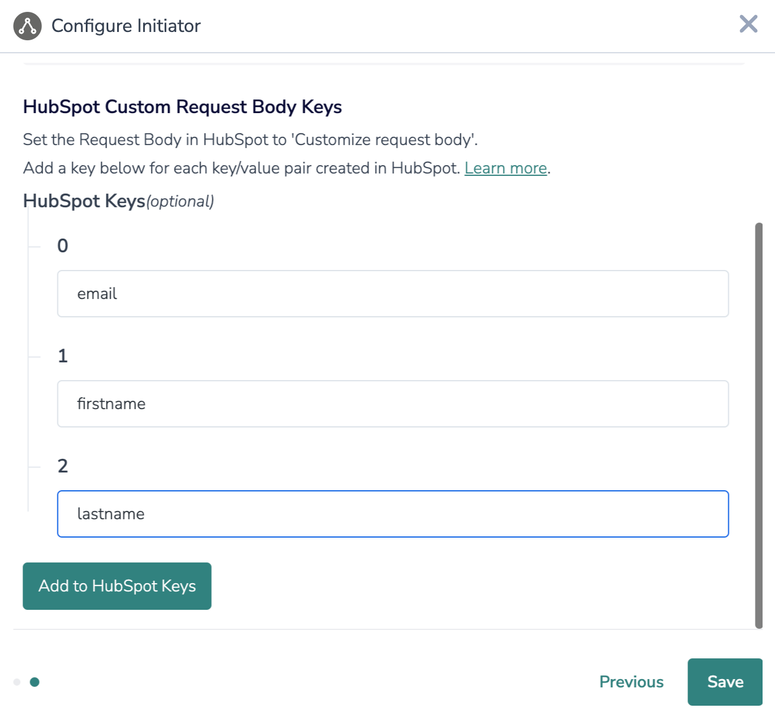This screenshot has width=775, height=714.
Task: Click the index label 1
Action: (63, 356)
